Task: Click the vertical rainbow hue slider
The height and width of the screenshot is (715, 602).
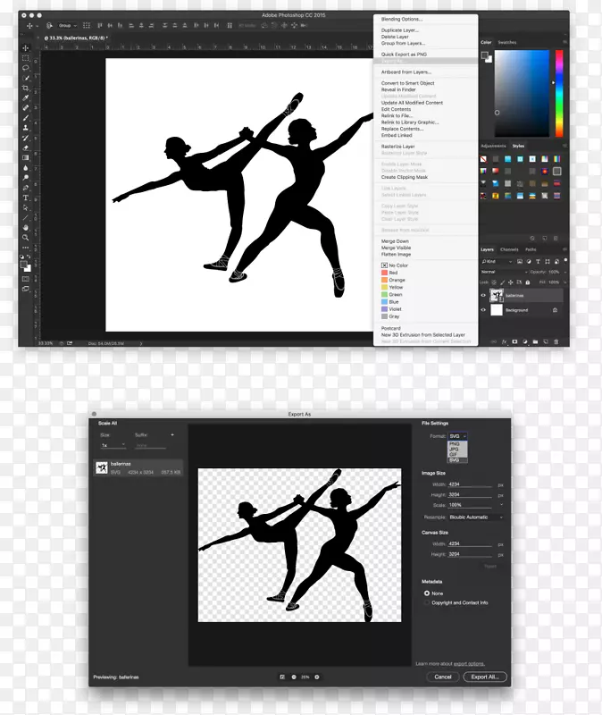Action: coord(559,94)
